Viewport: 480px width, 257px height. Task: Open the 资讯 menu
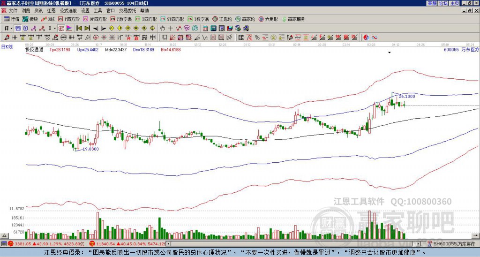(x=38, y=11)
